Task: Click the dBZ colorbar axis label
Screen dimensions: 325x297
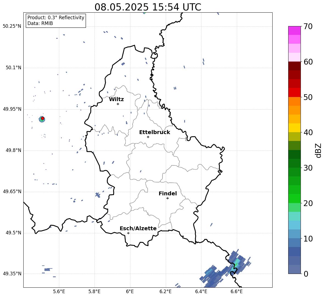Action: (x=319, y=150)
